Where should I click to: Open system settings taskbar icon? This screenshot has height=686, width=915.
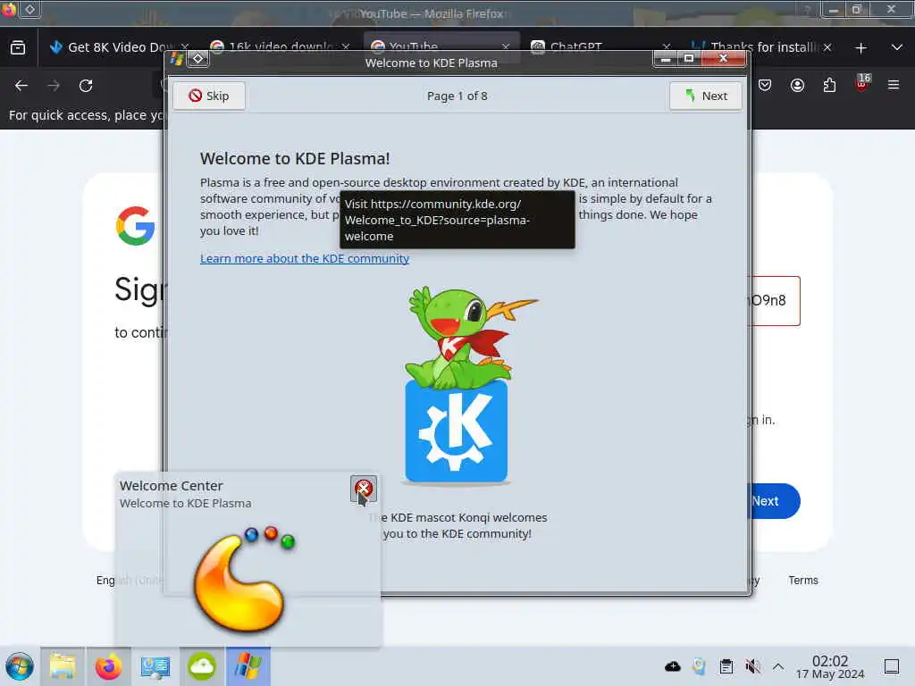155,666
